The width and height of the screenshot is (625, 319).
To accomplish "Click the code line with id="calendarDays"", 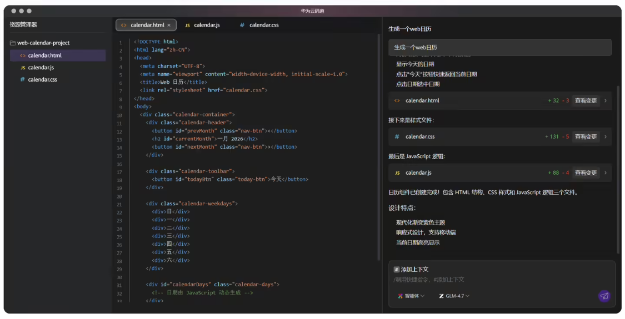I will [x=212, y=285].
